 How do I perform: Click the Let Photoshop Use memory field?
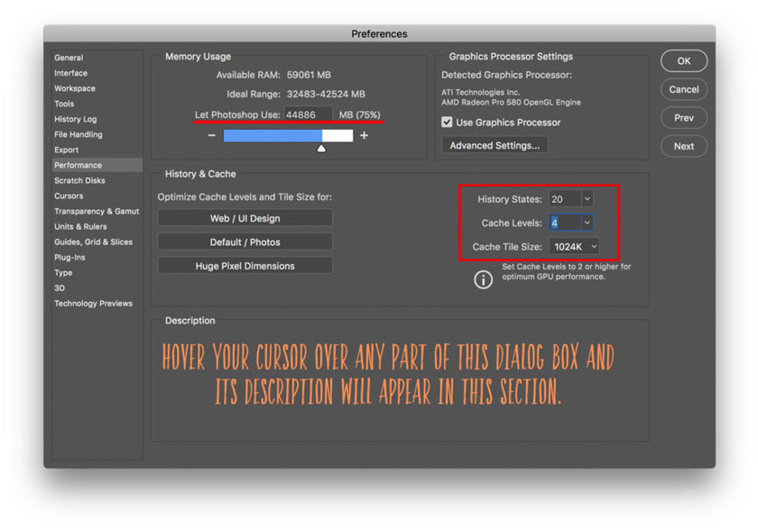pos(308,114)
